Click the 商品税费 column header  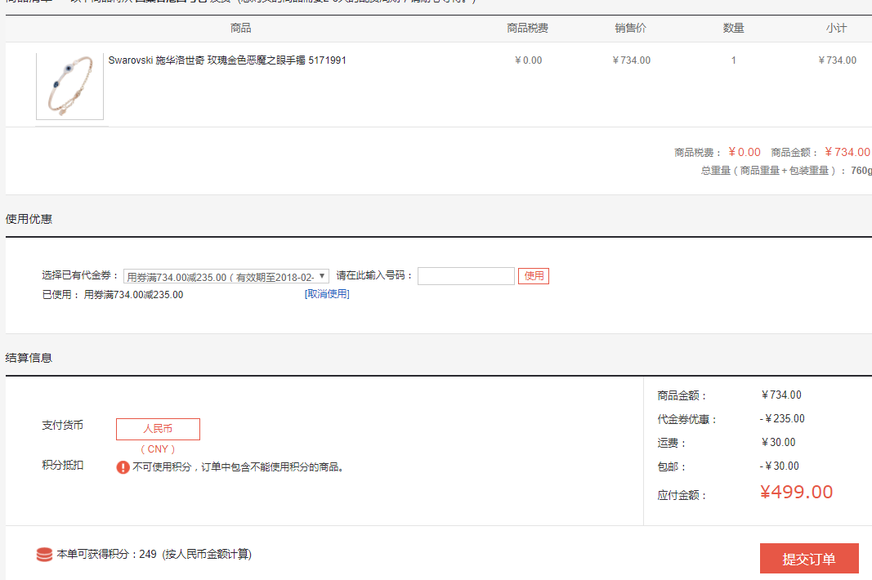tap(528, 29)
